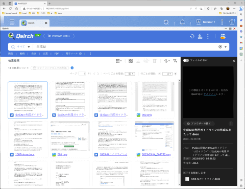Open a new browser tab
This screenshot has width=245, height=189.
click(x=50, y=4)
